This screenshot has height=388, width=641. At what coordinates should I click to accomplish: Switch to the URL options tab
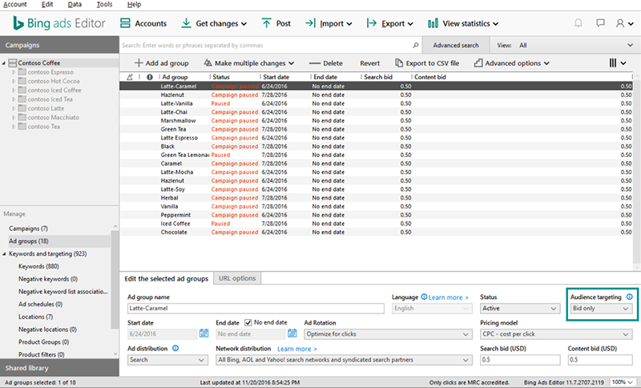[x=237, y=278]
